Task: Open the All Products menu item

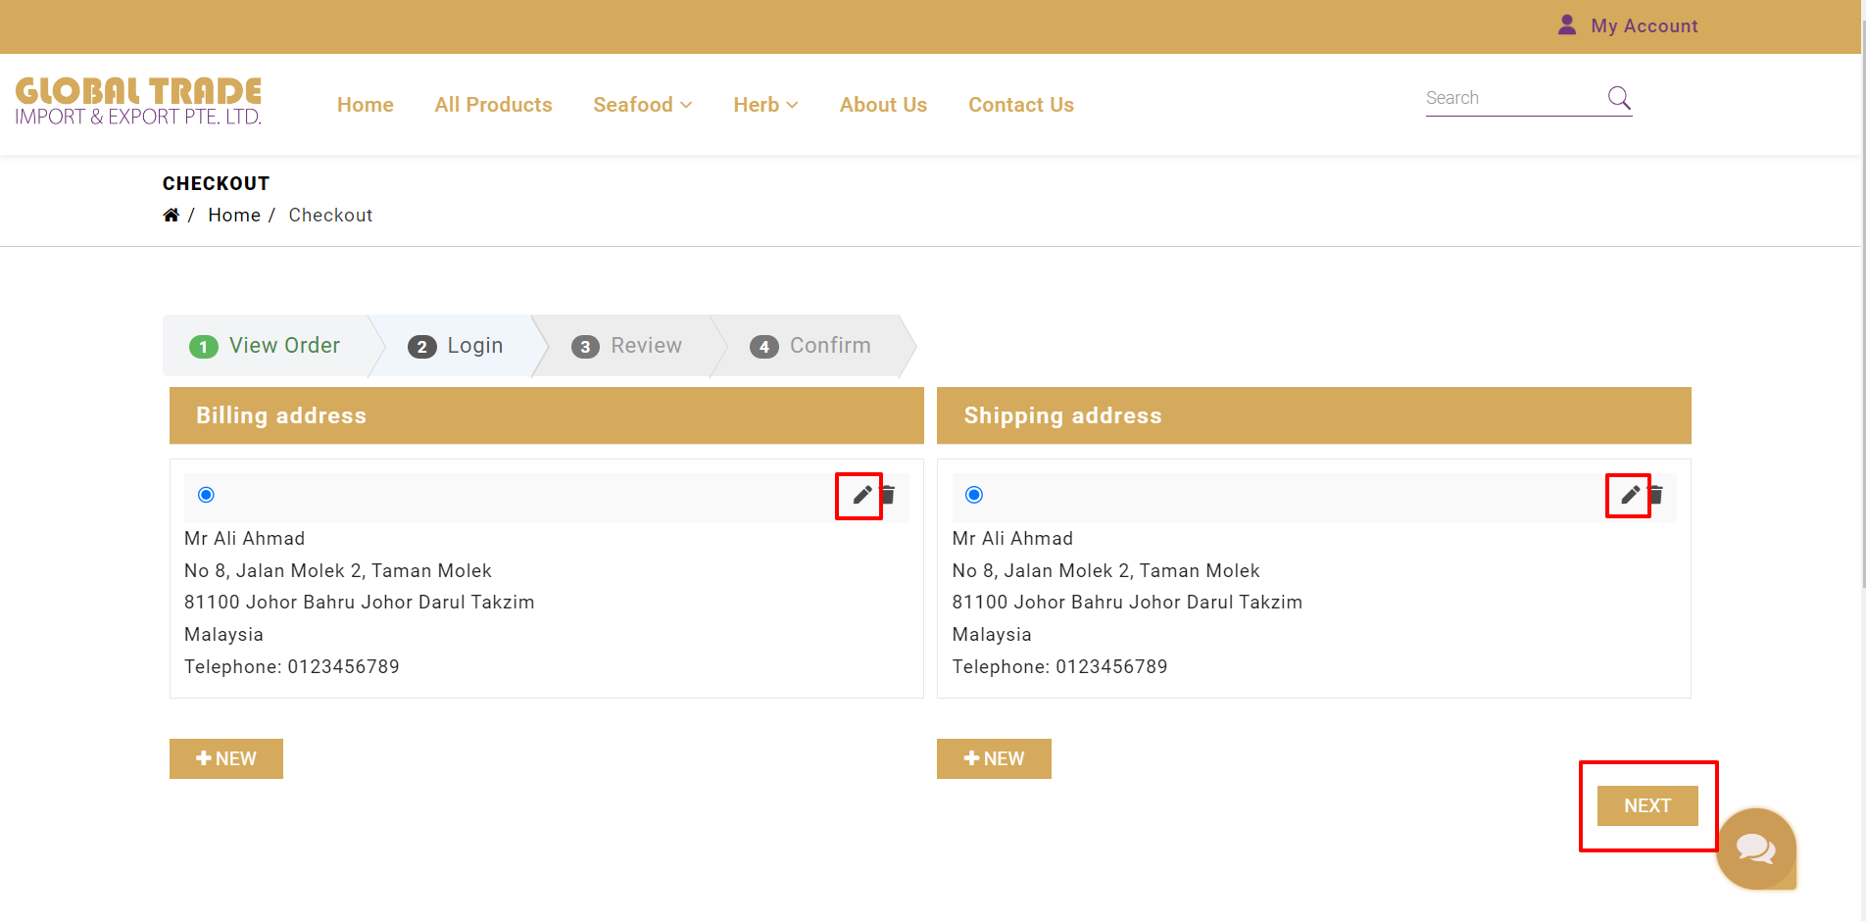Action: (493, 105)
